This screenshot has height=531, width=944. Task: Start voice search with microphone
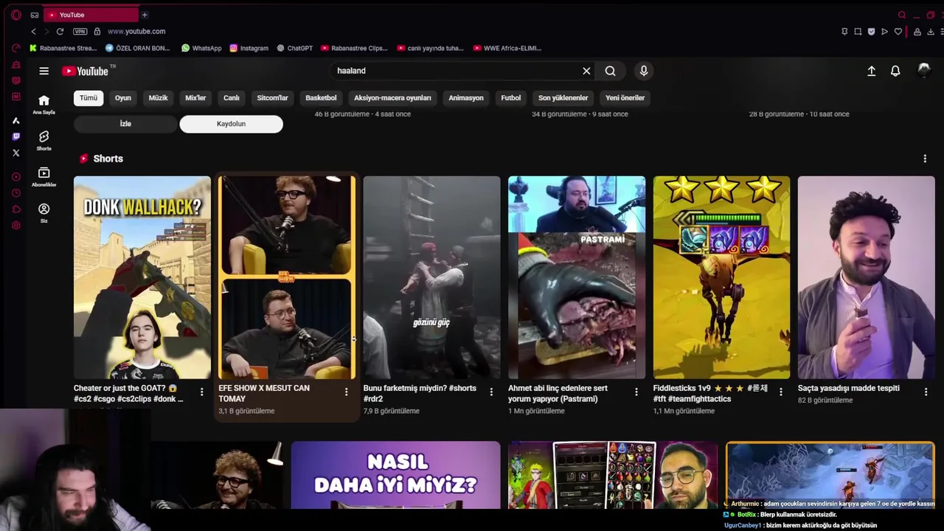click(x=644, y=71)
